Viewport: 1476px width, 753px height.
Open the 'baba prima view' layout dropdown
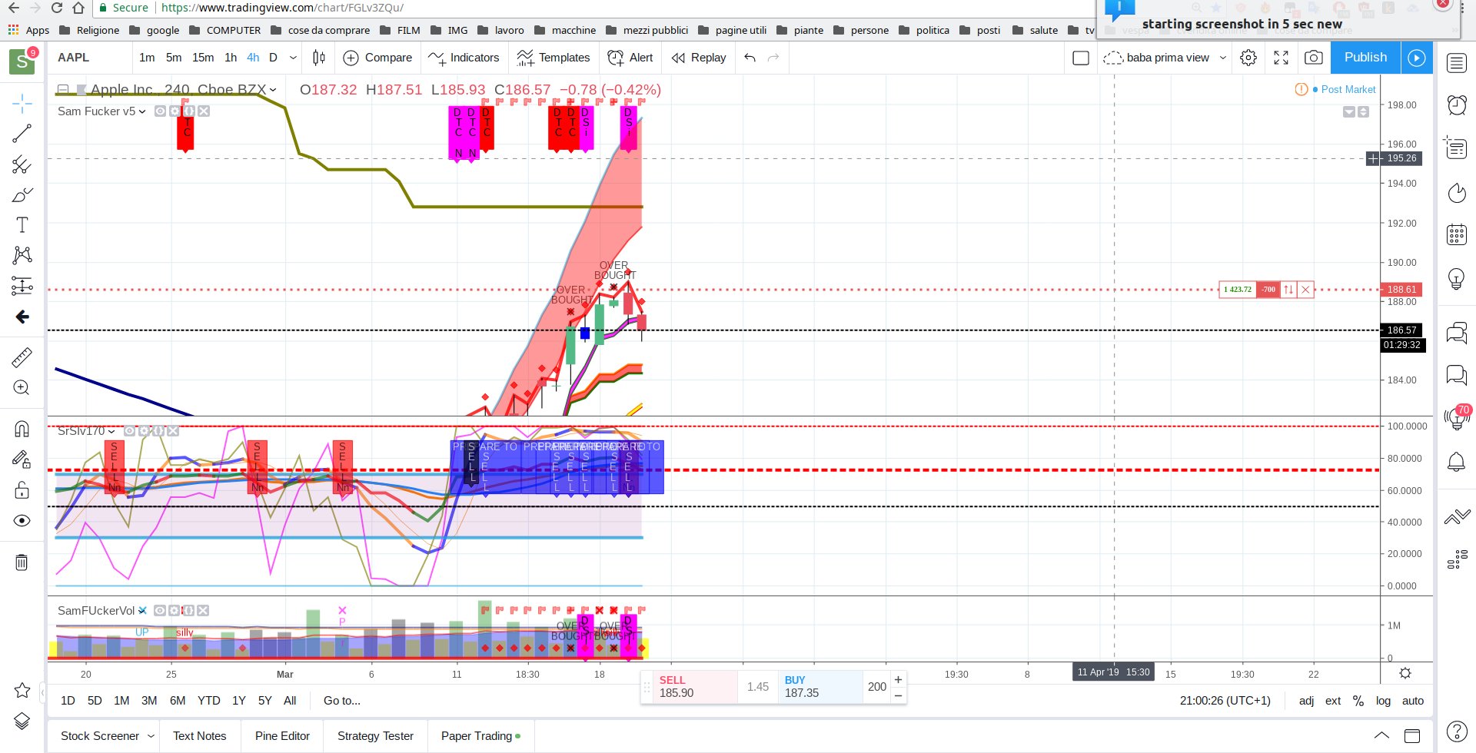coord(1223,58)
